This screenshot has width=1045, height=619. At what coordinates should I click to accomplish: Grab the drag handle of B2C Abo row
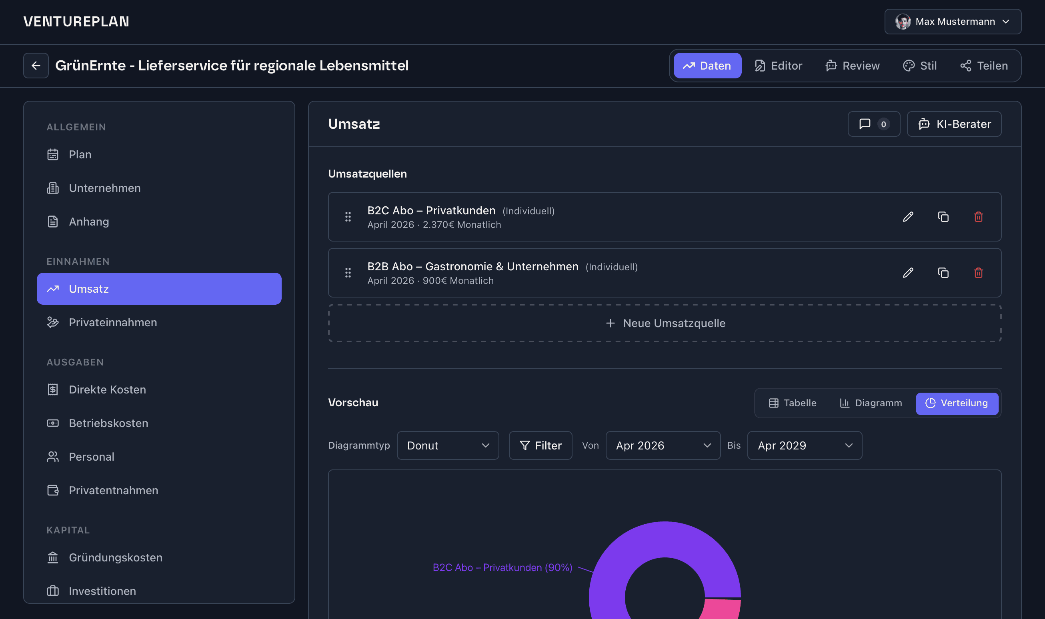(x=348, y=217)
